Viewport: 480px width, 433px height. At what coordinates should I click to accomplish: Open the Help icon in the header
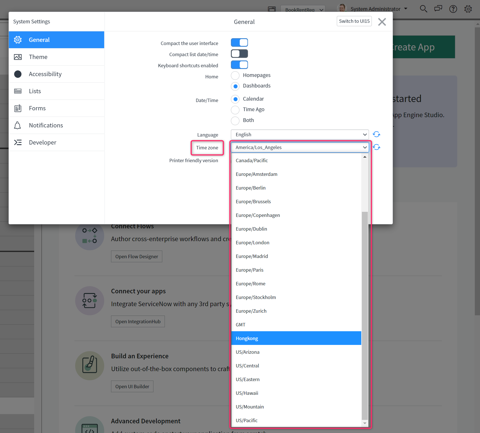coord(453,9)
